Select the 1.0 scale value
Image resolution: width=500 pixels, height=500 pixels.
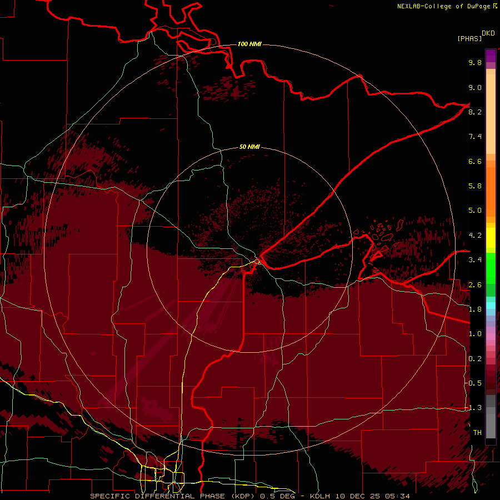(475, 334)
